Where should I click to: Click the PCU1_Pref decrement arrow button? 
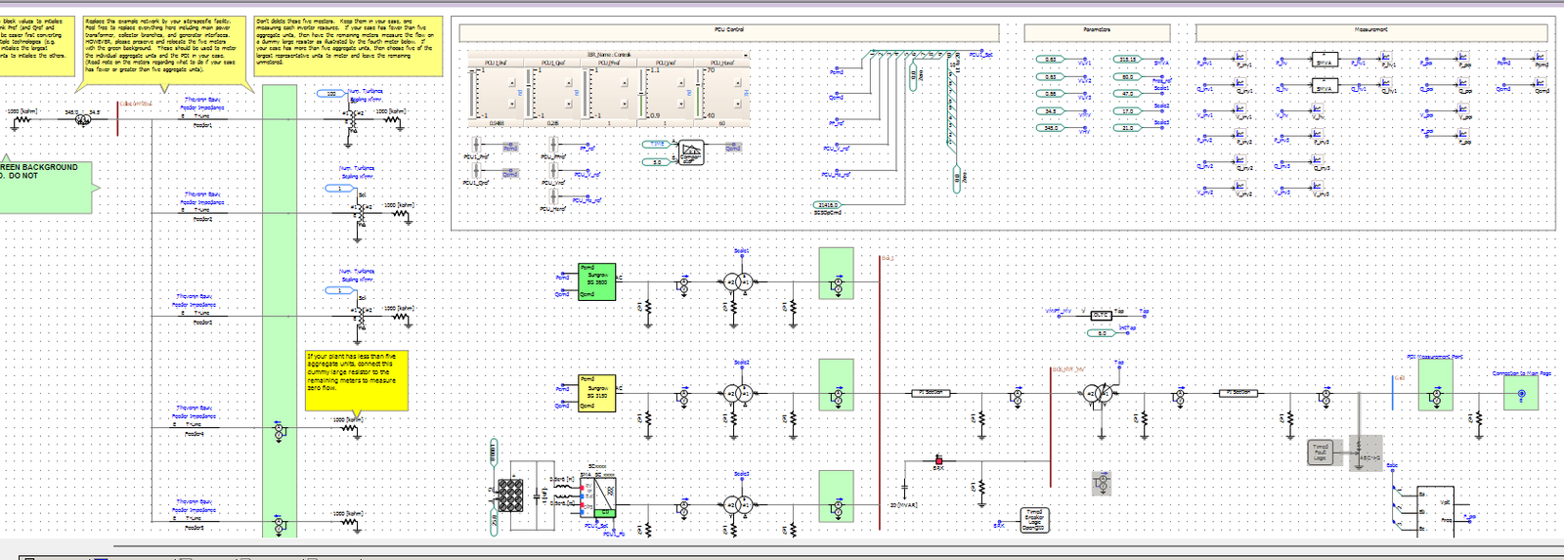tap(512, 104)
